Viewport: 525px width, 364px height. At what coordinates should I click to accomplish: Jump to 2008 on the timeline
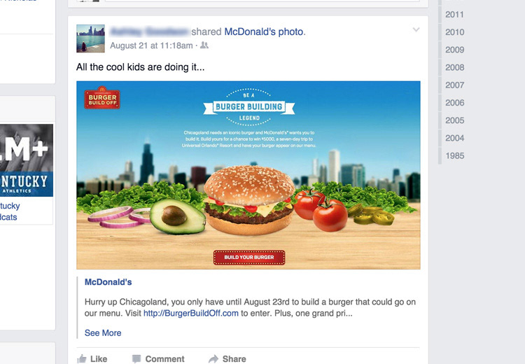click(x=454, y=67)
